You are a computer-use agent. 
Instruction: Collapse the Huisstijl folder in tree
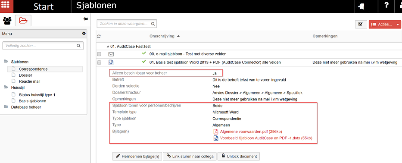[6, 87]
